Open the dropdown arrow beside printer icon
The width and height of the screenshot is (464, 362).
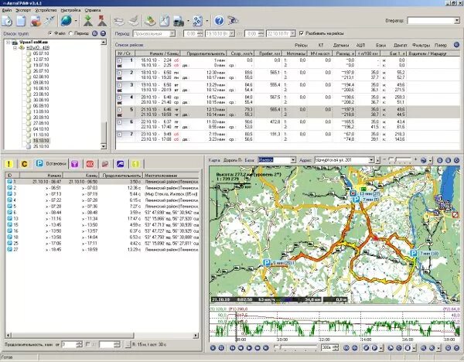point(188,21)
